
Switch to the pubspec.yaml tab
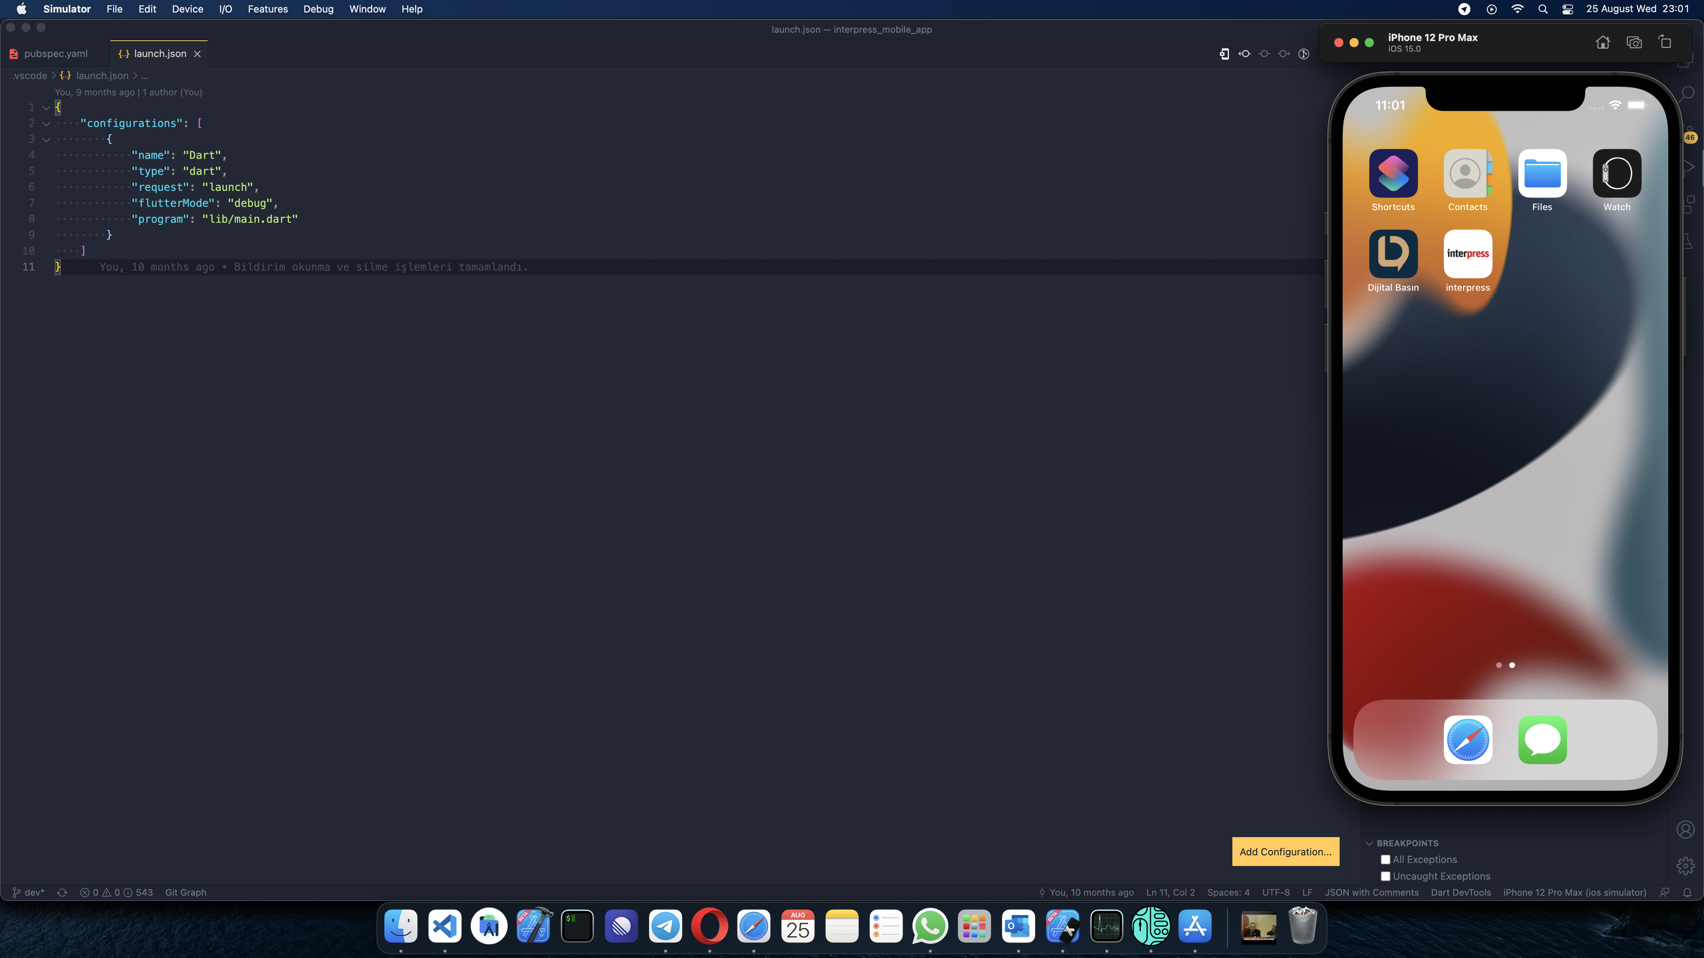pos(56,54)
